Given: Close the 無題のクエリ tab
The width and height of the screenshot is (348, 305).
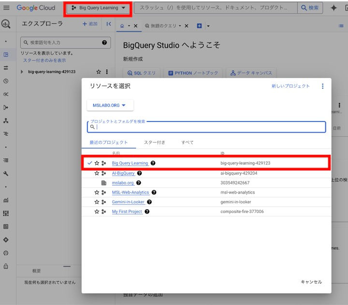Looking at the screenshot, I should pyautogui.click(x=187, y=26).
